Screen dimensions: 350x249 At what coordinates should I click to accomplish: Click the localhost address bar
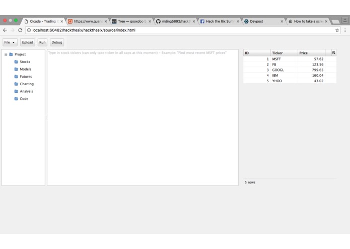(183, 30)
